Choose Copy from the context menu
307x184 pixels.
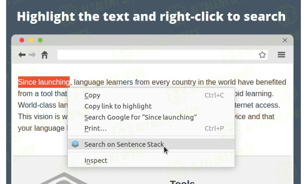pyautogui.click(x=151, y=95)
